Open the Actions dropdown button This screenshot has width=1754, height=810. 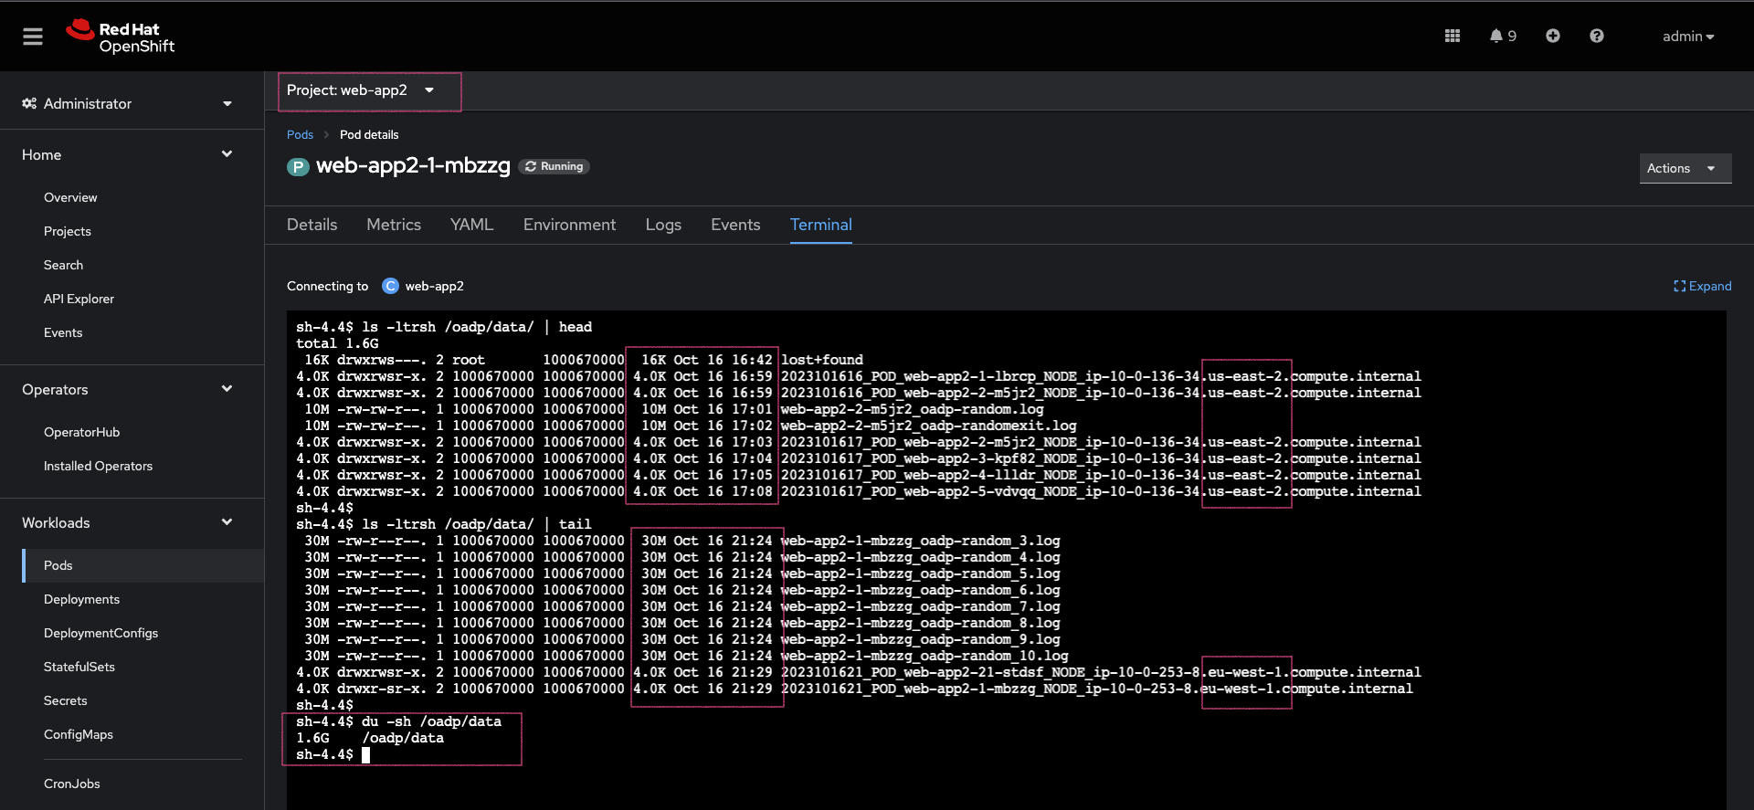[x=1685, y=168]
